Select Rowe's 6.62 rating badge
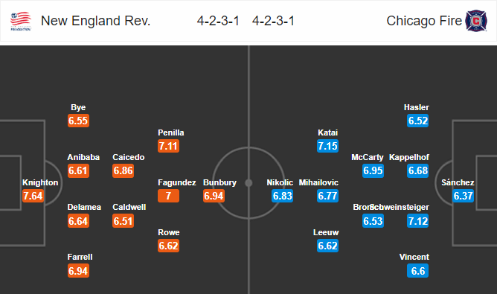This screenshot has height=294, width=497. pos(168,246)
